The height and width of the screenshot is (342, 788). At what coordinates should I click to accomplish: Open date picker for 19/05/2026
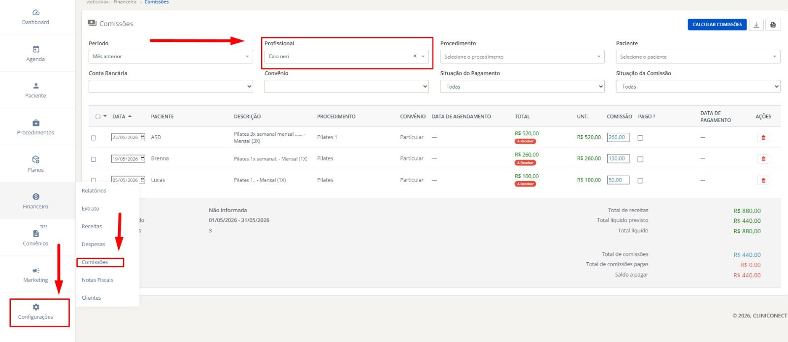142,158
